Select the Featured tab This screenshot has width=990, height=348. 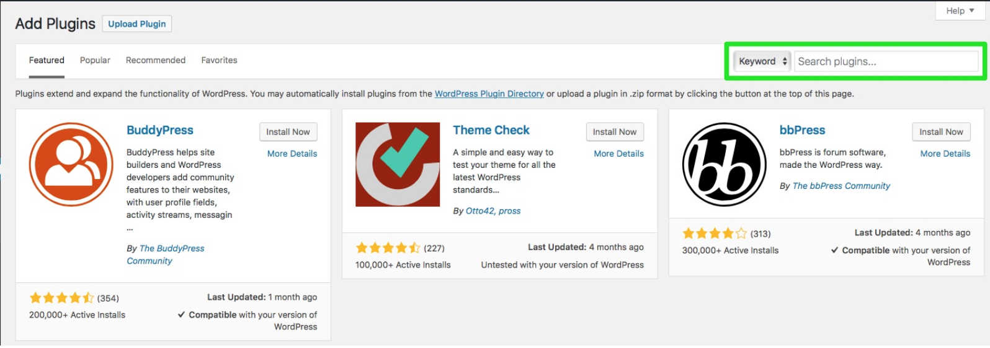[x=47, y=60]
